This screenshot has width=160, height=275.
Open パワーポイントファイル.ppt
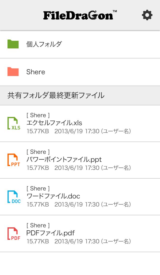[64, 160]
